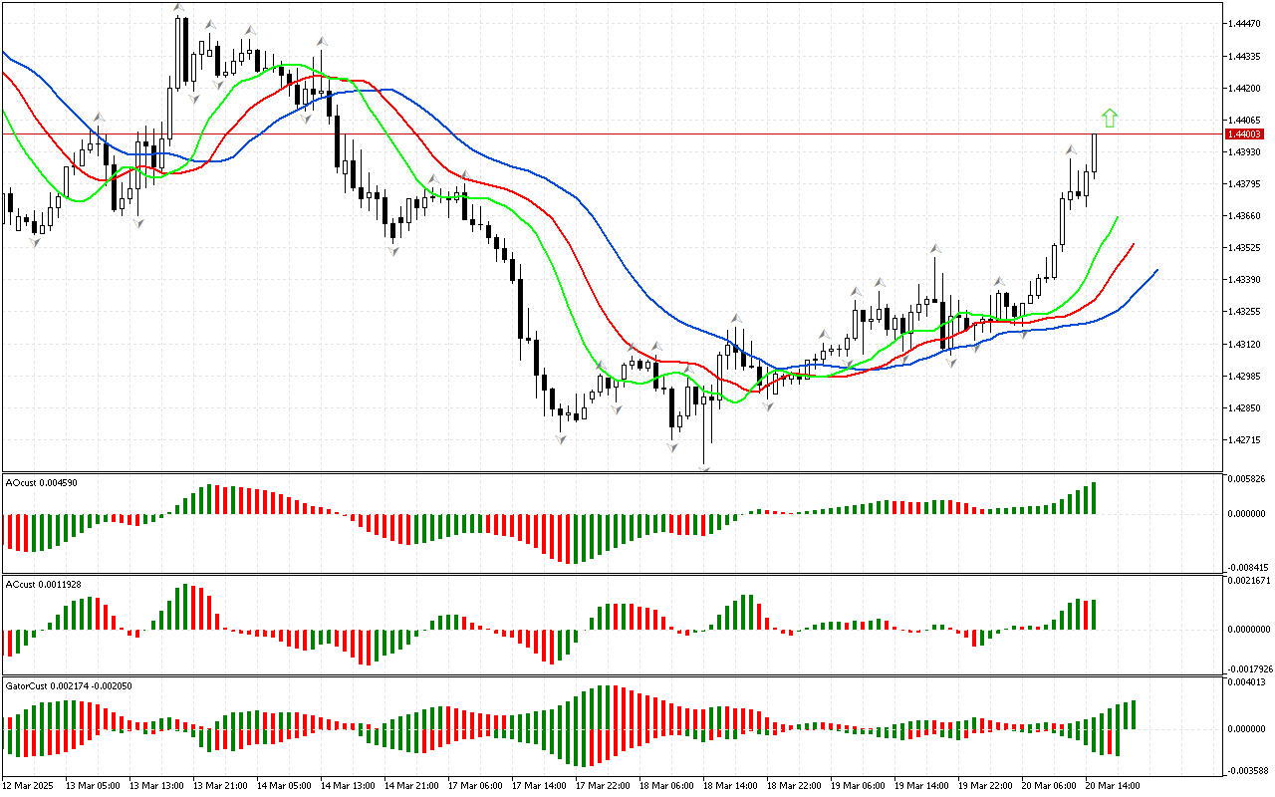Click price scale value 1.43795
1275x797 pixels.
[x=1246, y=183]
